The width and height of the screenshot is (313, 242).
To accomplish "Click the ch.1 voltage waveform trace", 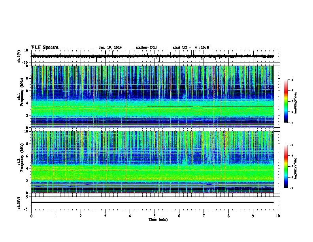I will pos(152,56).
